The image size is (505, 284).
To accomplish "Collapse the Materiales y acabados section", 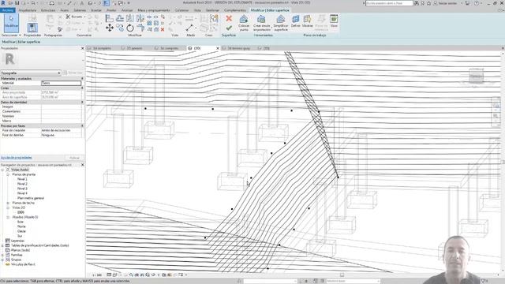I will [82, 79].
